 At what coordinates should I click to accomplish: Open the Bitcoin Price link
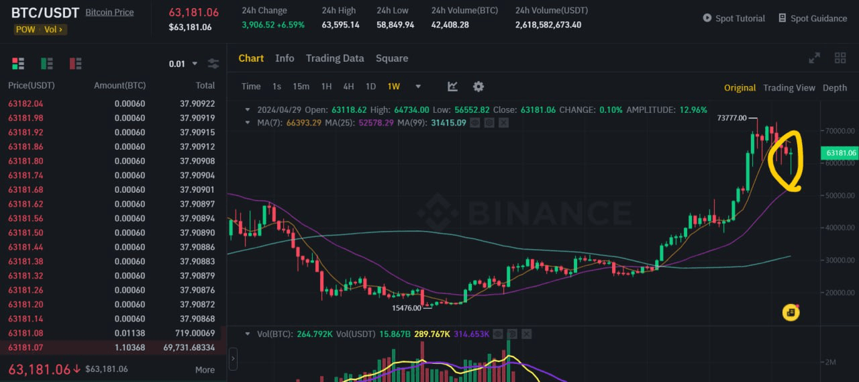[x=109, y=12]
